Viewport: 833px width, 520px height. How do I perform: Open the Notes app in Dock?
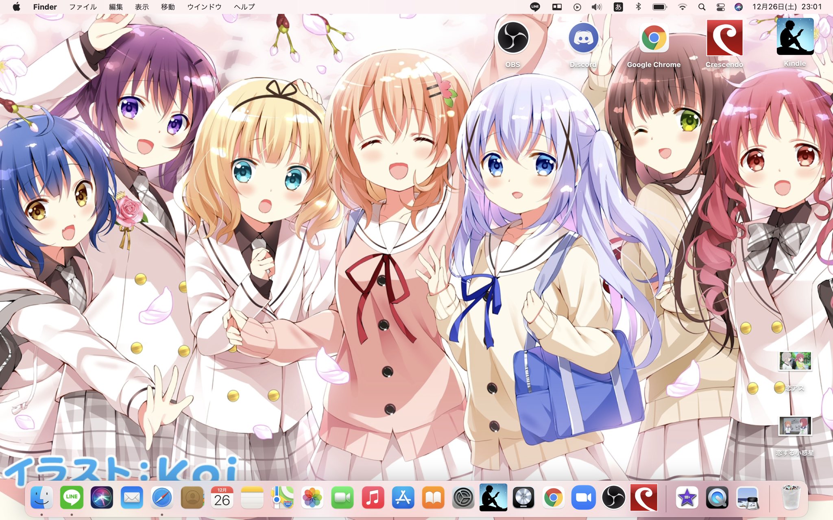(x=252, y=497)
